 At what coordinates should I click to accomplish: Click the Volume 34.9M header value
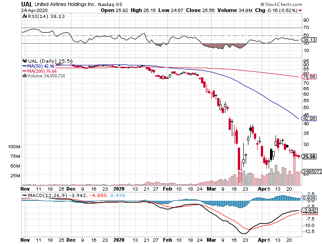coord(235,10)
